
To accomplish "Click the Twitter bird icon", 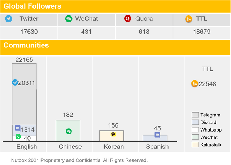I will (x=9, y=19).
